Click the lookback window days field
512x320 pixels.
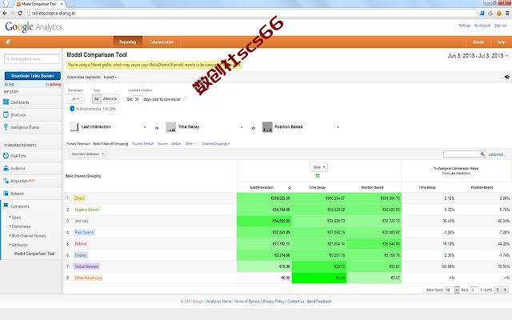pyautogui.click(x=138, y=99)
